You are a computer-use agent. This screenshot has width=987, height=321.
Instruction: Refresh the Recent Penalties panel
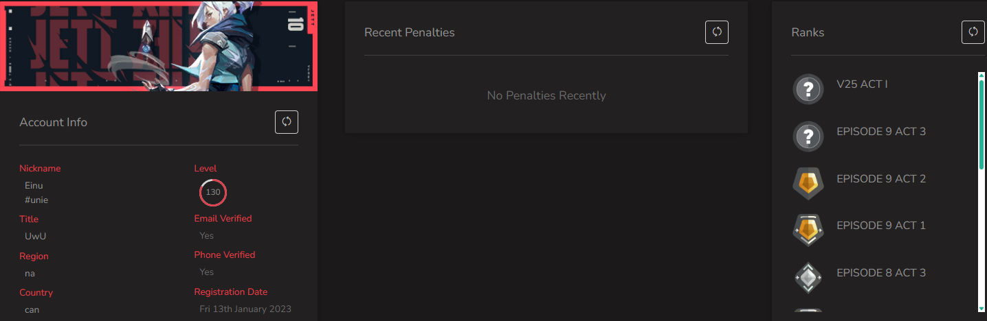click(x=717, y=32)
